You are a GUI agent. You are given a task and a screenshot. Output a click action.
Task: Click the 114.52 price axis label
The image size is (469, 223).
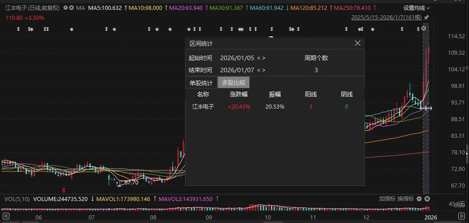tap(456, 36)
